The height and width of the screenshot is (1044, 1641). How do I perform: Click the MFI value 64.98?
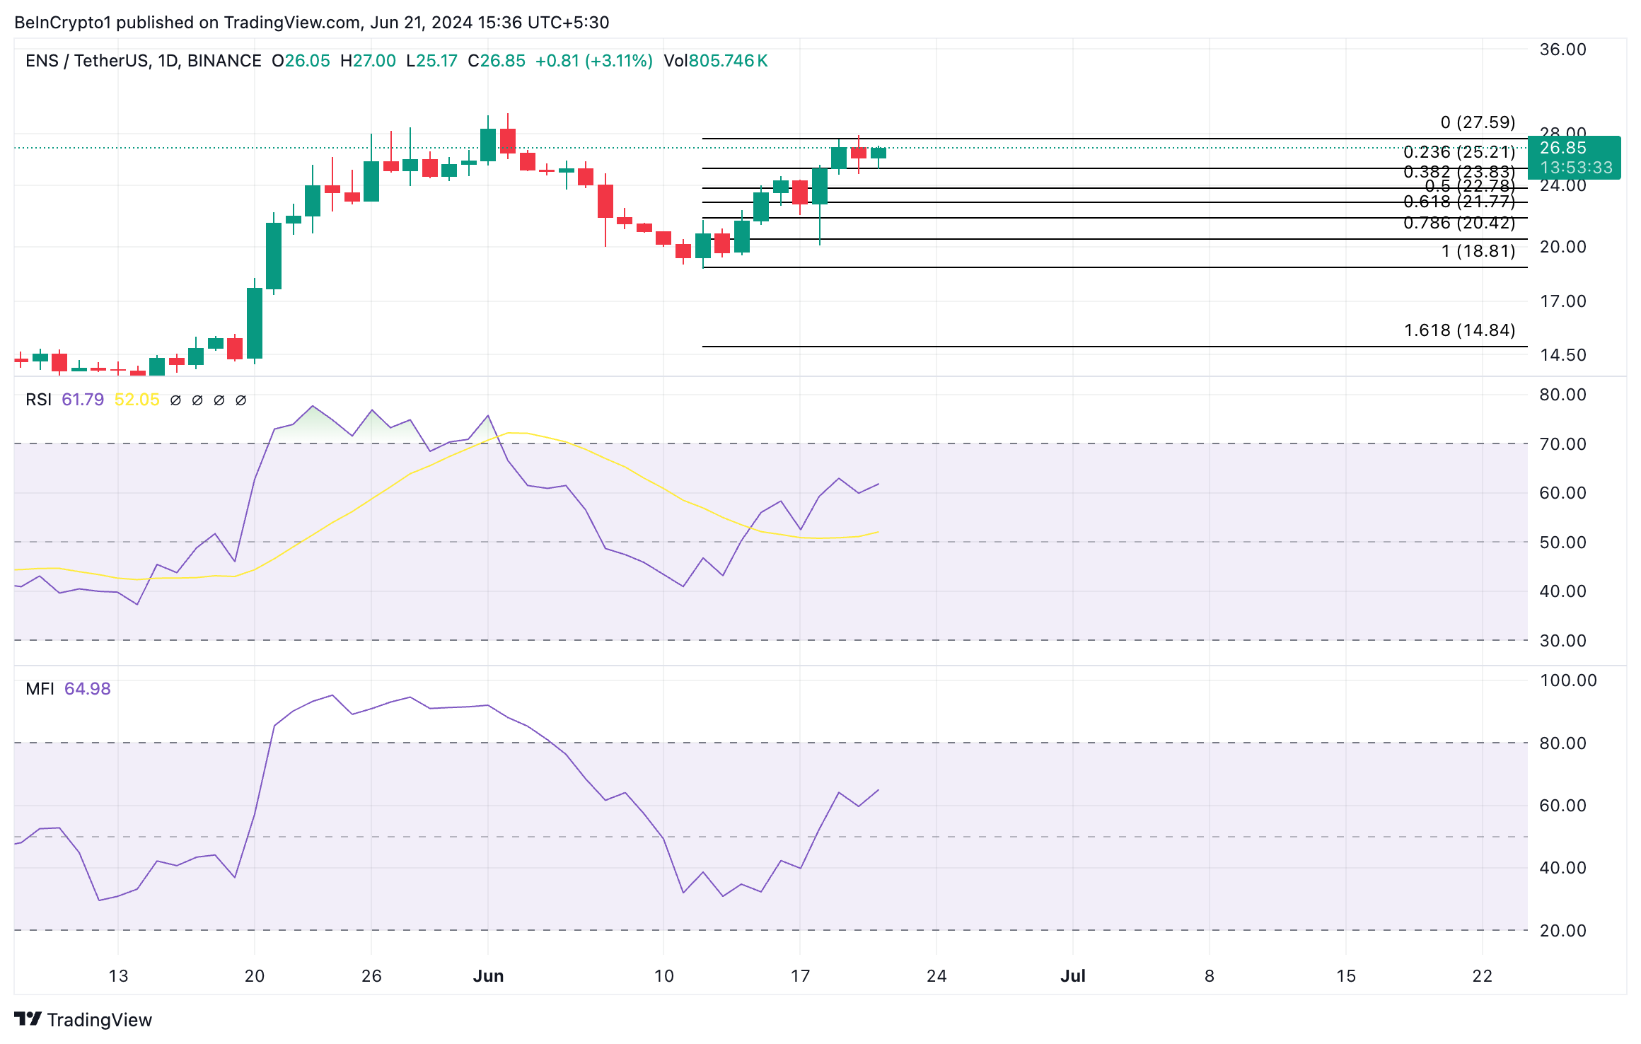click(x=88, y=689)
